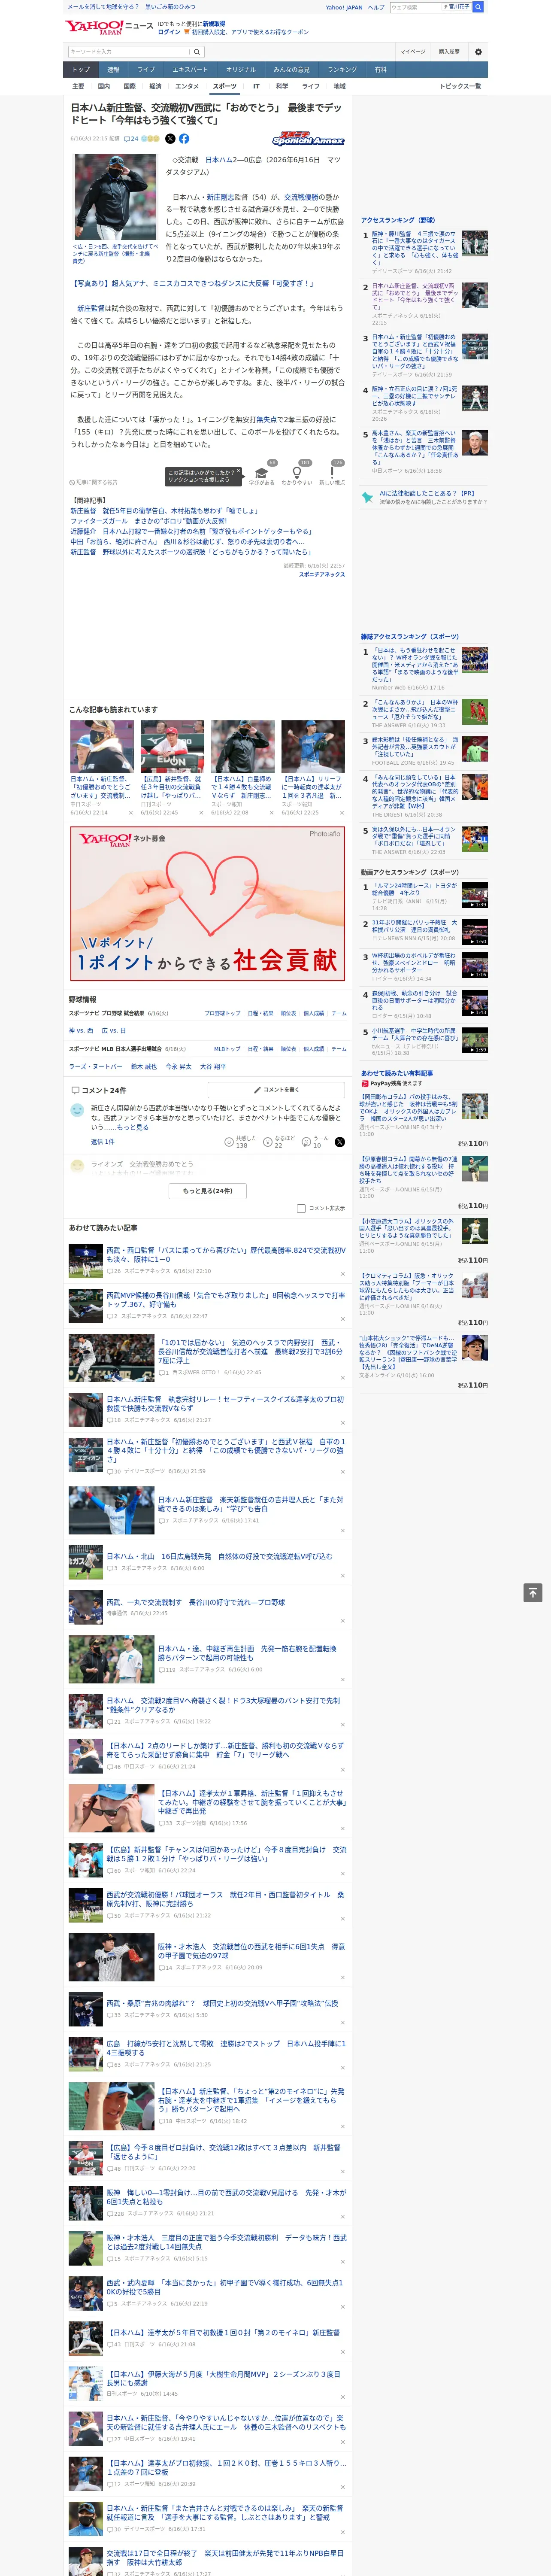Image resolution: width=551 pixels, height=2576 pixels.
Task: Open ラーズ・ヌートバー player link
Action: pos(96,1067)
